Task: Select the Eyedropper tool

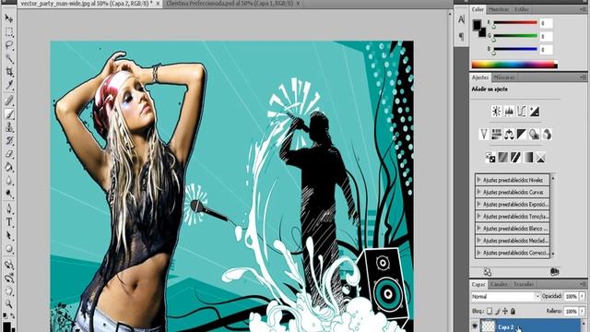Action: [x=9, y=85]
